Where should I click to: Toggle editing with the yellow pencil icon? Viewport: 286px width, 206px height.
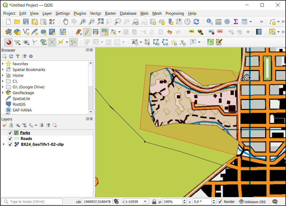point(87,32)
